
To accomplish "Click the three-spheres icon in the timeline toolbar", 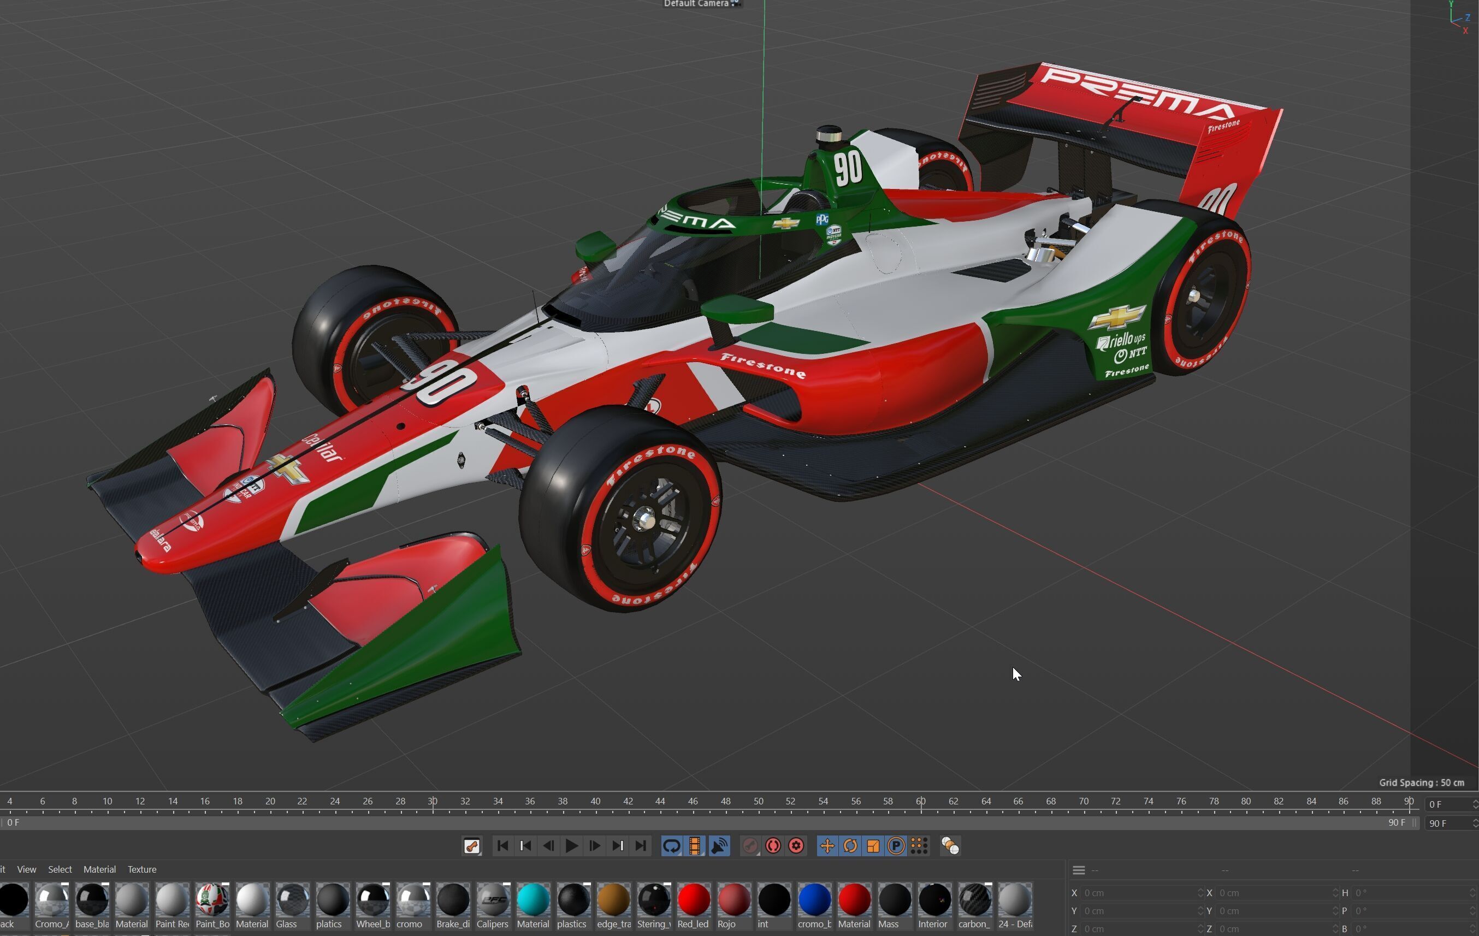I will 950,846.
